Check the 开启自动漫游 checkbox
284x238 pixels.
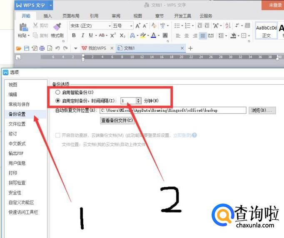(58, 135)
